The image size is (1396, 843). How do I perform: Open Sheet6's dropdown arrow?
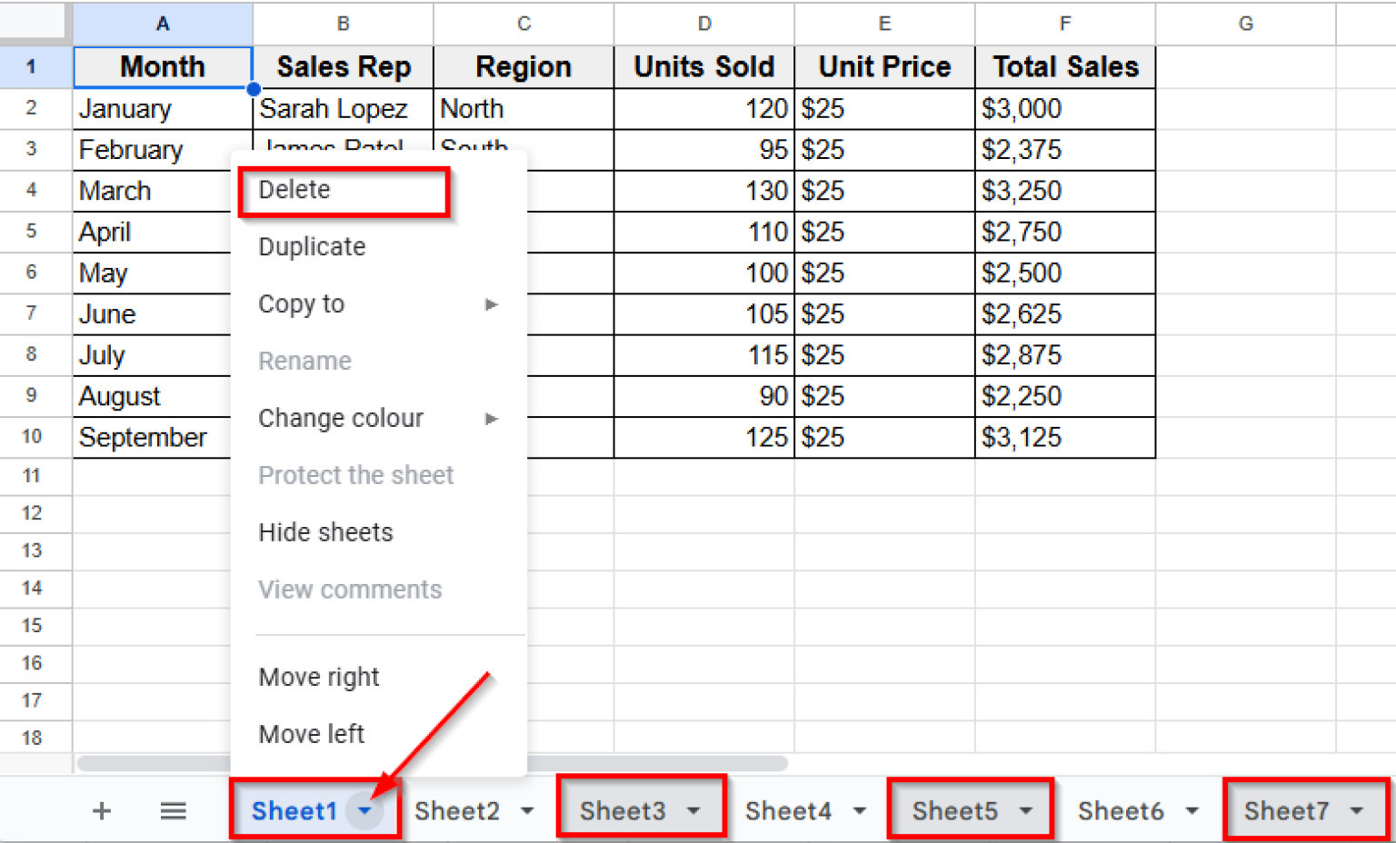pyautogui.click(x=1192, y=811)
